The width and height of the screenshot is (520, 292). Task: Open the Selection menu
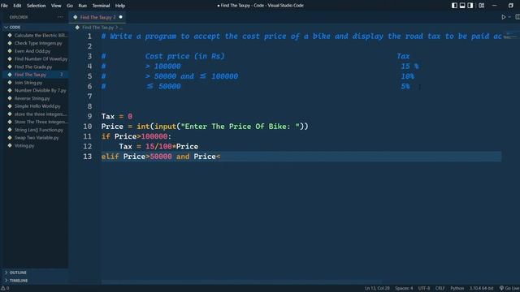[36, 6]
